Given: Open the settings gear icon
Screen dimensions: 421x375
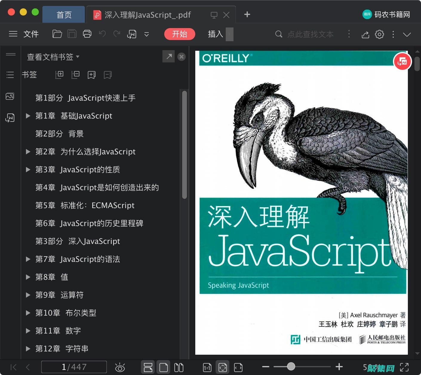Looking at the screenshot, I should [379, 34].
